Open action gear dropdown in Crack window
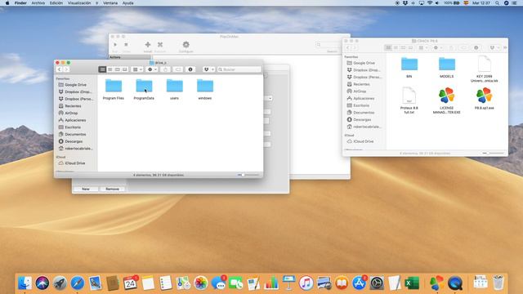The image size is (523, 294). 437,47
